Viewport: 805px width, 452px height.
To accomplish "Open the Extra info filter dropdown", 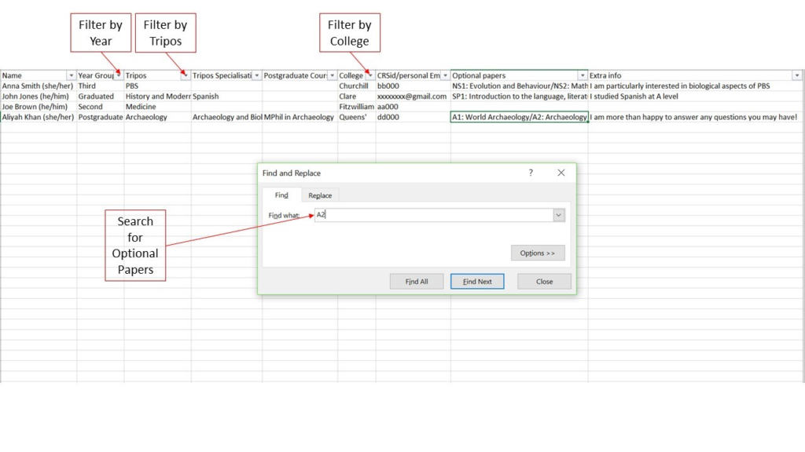I will 796,76.
